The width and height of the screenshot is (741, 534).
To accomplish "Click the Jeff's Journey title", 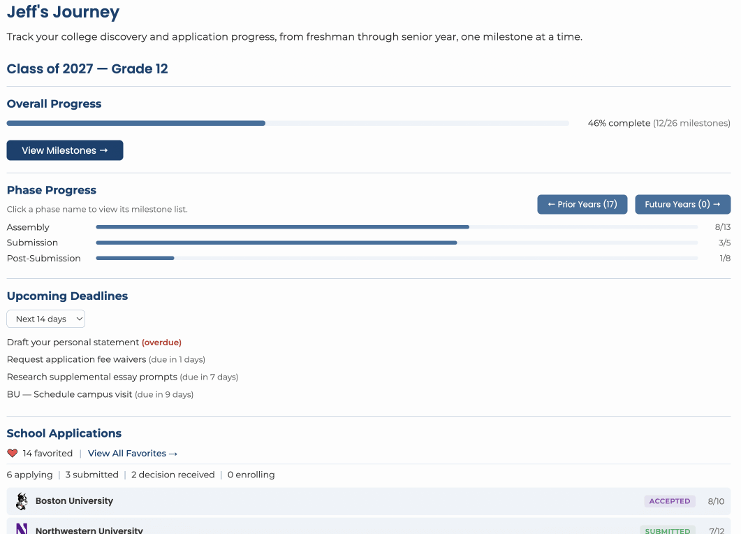I will pos(63,12).
